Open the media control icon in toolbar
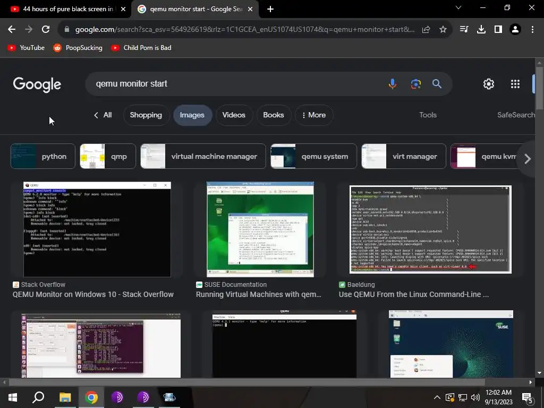Viewport: 544px width, 408px height. pos(464,30)
